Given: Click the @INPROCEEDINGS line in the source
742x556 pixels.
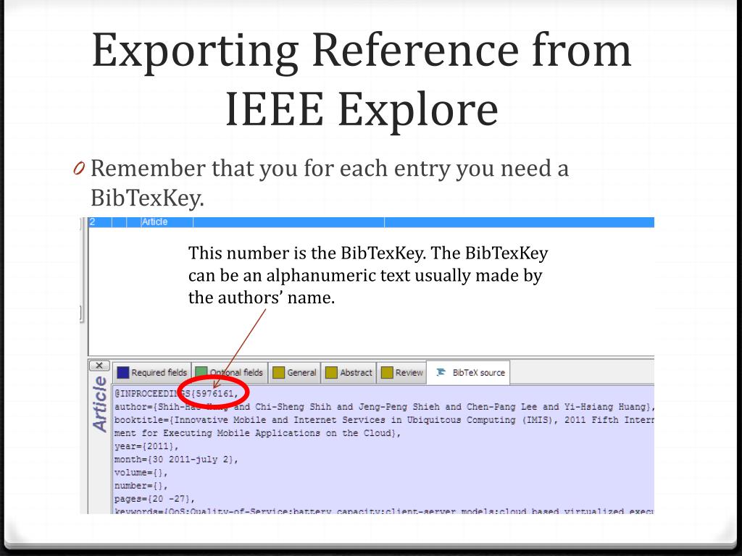Looking at the screenshot, I should click(176, 393).
